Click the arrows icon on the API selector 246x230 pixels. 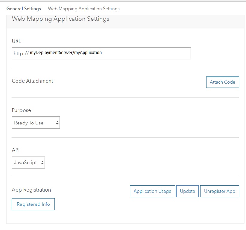[42, 163]
